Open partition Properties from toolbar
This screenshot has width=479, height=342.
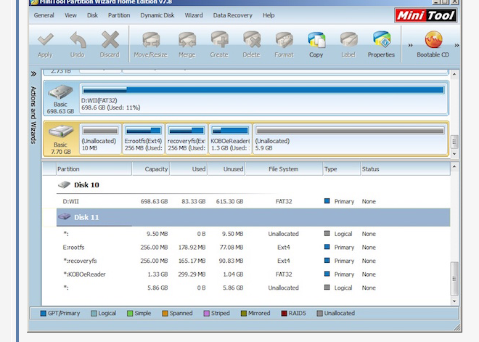point(381,40)
